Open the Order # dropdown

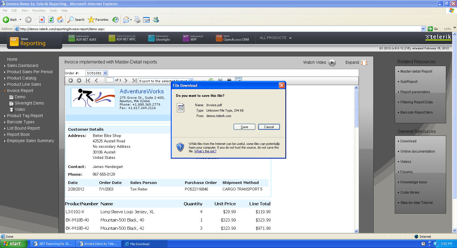pos(105,73)
